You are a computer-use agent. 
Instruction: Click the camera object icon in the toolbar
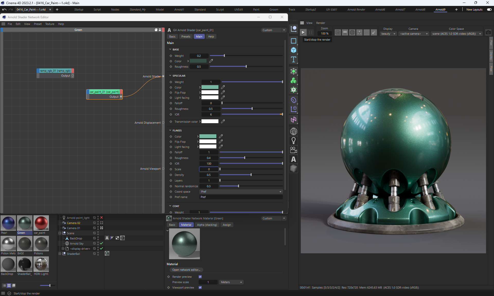(x=293, y=150)
